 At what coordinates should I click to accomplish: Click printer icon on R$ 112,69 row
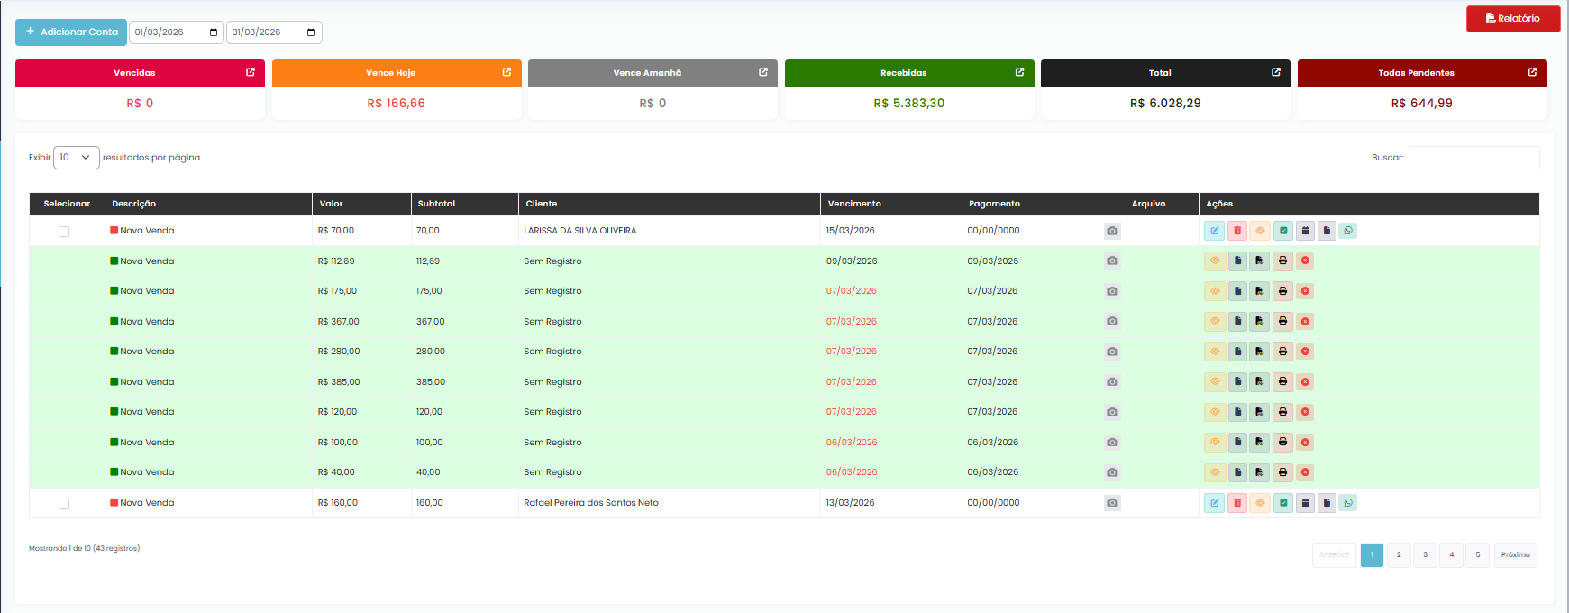pyautogui.click(x=1282, y=261)
